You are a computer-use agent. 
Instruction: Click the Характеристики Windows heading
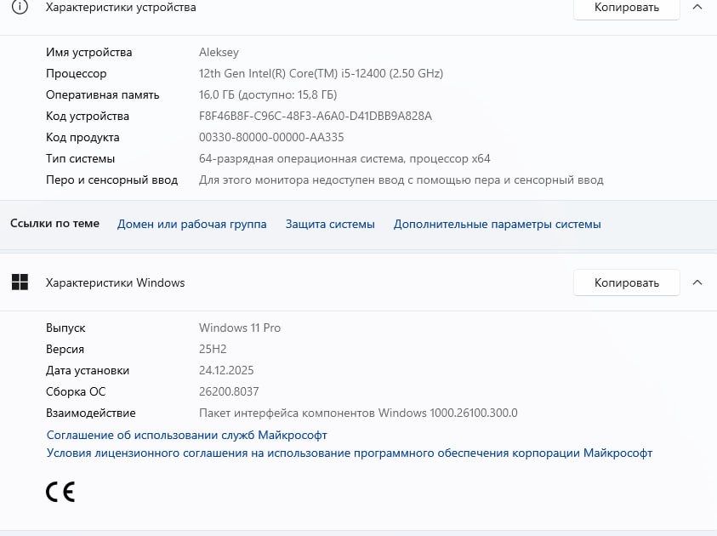pyautogui.click(x=115, y=282)
